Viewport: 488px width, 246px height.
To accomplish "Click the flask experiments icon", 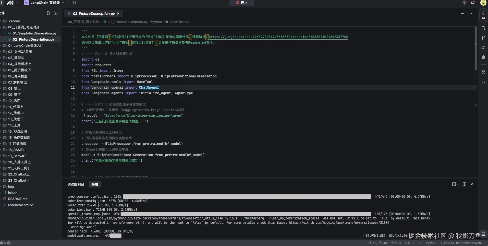I will coord(483,81).
